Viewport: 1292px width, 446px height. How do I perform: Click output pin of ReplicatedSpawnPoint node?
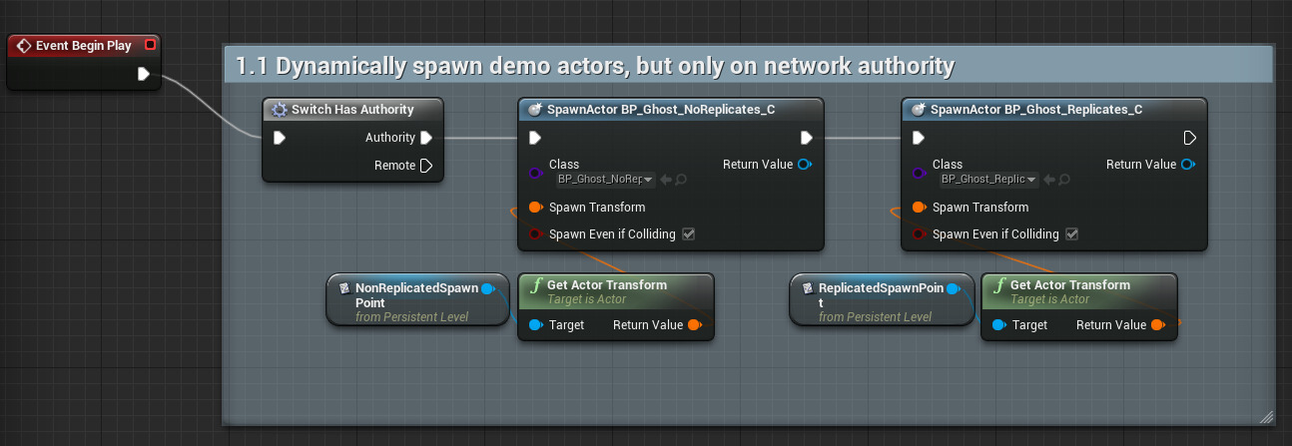click(953, 289)
